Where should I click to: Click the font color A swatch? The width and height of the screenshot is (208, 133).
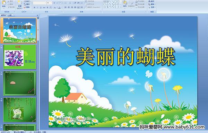(59, 8)
